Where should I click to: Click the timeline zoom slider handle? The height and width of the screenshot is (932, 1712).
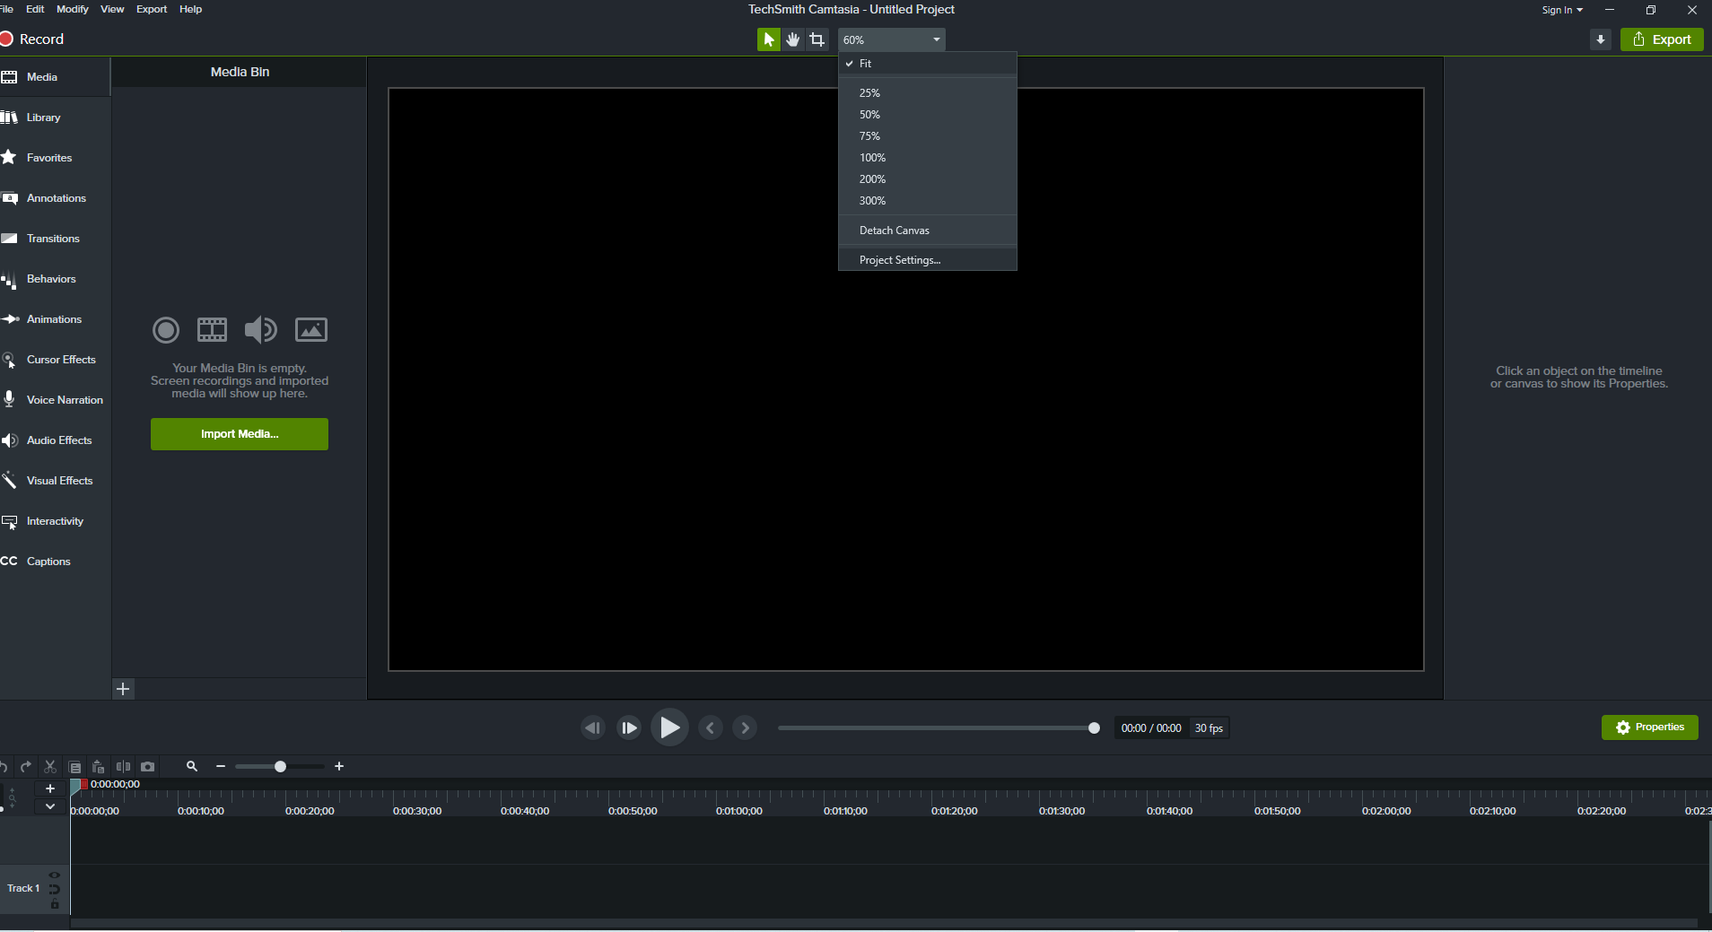pos(280,767)
